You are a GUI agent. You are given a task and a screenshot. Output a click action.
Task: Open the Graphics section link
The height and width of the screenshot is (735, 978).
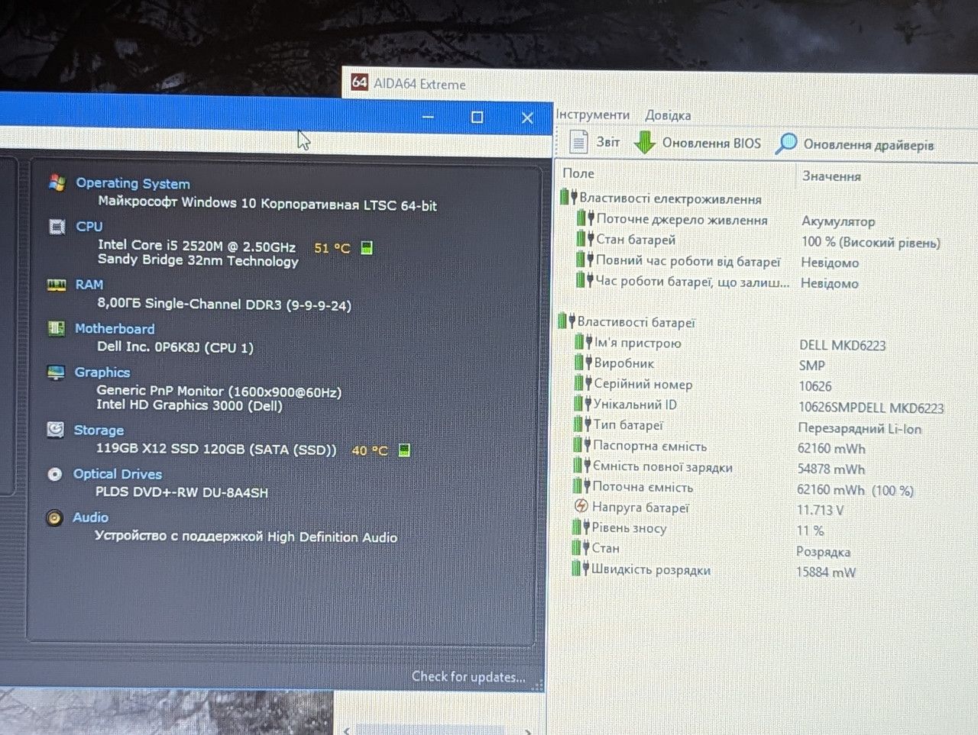coord(102,372)
